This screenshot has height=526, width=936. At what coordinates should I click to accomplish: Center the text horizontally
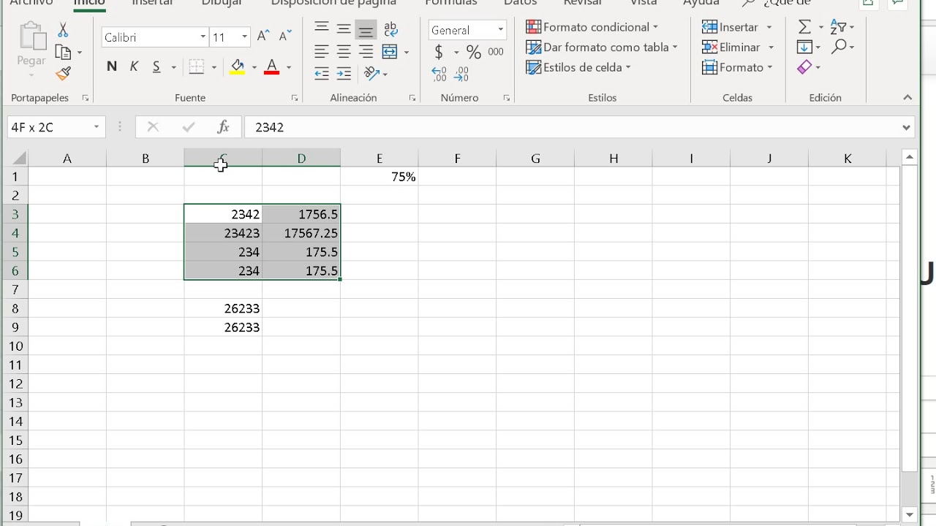coord(344,52)
